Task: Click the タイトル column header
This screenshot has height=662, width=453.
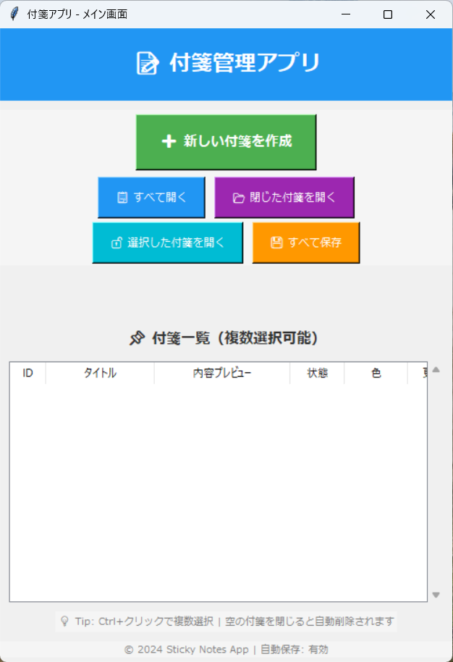Action: coord(100,373)
